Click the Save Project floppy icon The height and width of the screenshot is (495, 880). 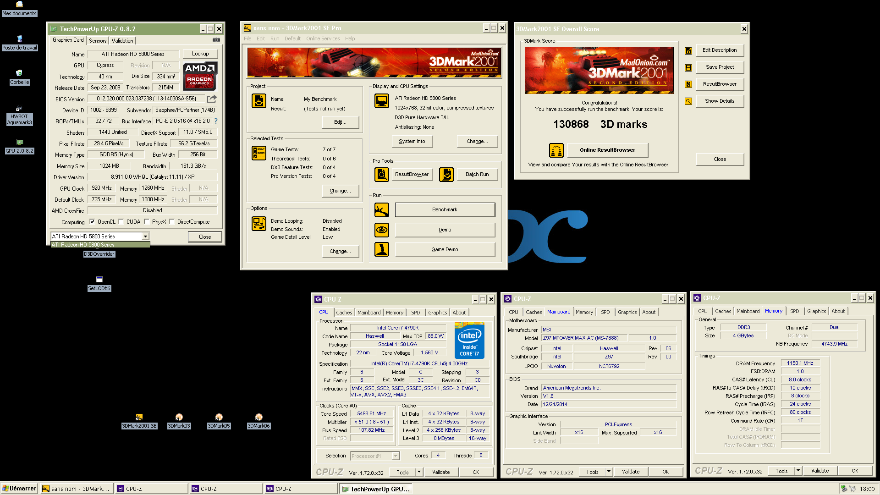[688, 67]
